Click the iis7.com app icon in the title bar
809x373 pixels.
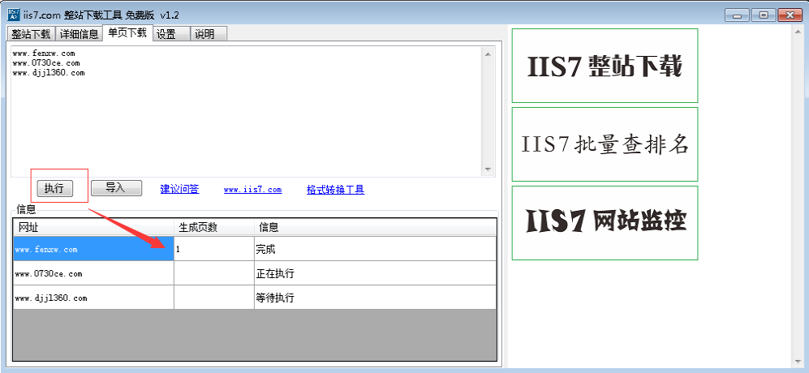[14, 15]
